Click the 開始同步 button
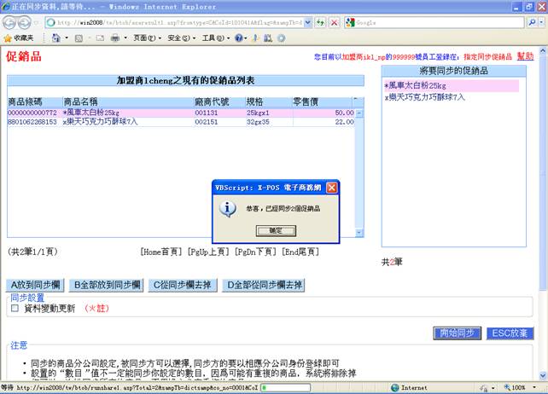The image size is (548, 394). (457, 333)
